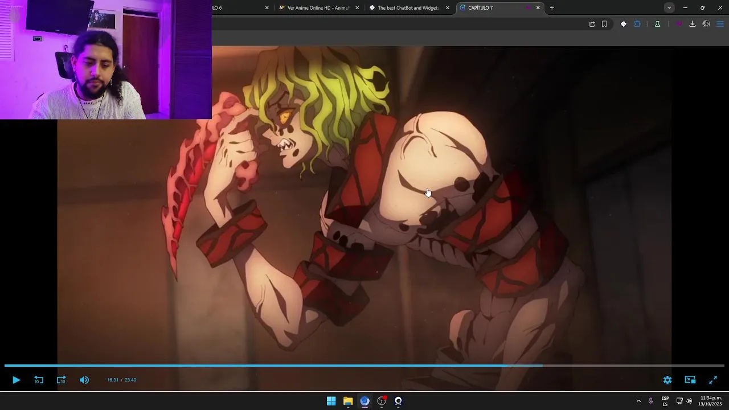Open the labs flask icon
The height and width of the screenshot is (410, 729).
(x=657, y=24)
